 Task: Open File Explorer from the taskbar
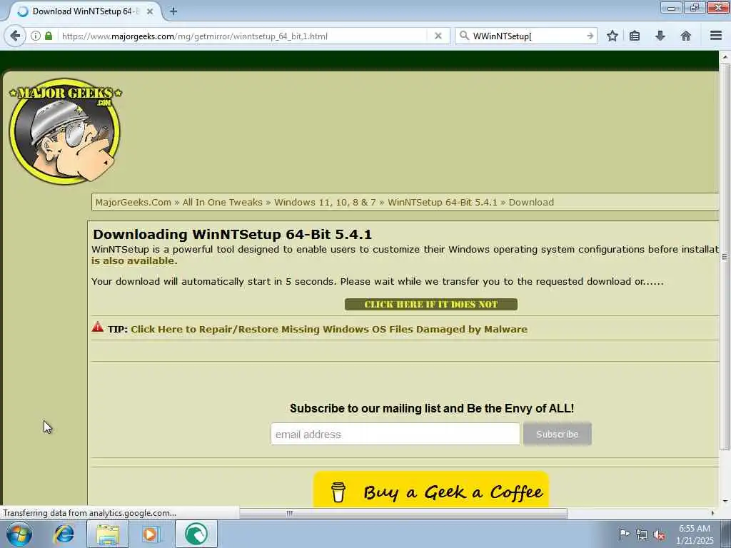(x=108, y=534)
